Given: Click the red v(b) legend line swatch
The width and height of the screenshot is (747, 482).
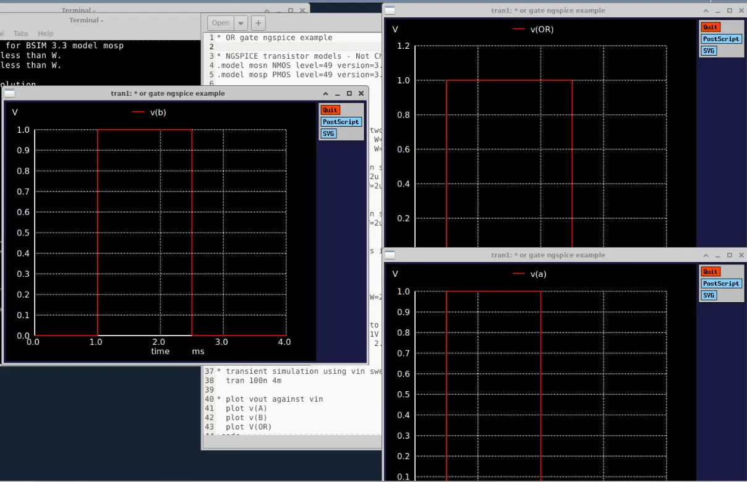Looking at the screenshot, I should 139,112.
